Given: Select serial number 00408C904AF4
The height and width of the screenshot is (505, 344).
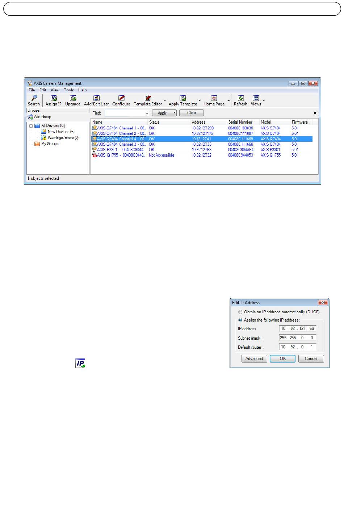Looking at the screenshot, I should point(241,150).
